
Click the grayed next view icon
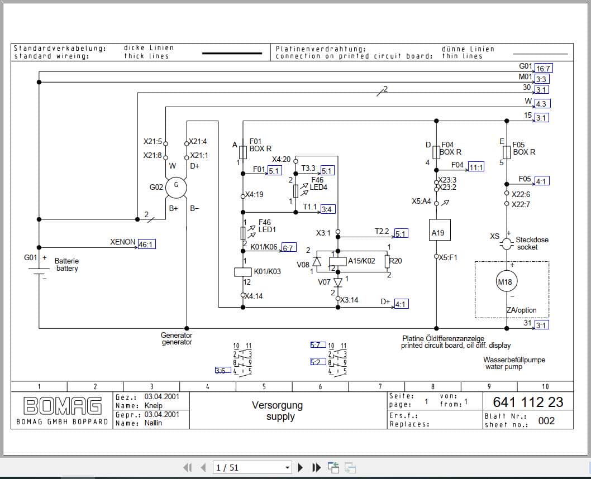(x=350, y=468)
